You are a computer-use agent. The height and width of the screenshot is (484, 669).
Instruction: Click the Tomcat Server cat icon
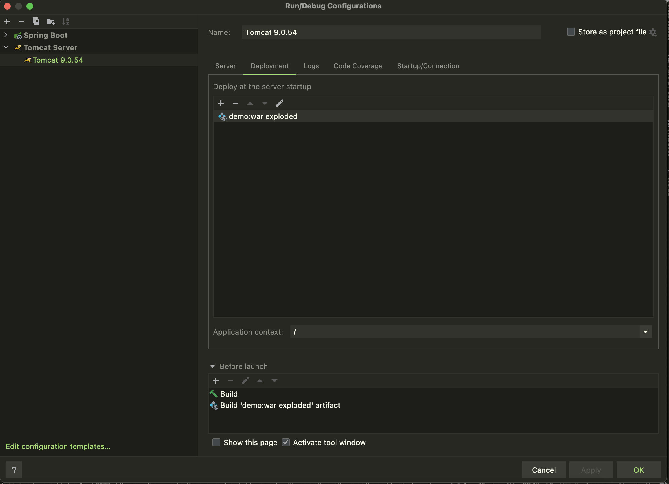click(x=18, y=48)
